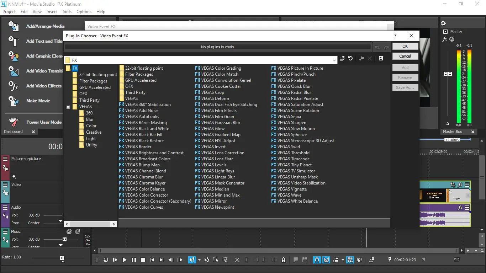Close the Dashboard tab
Image resolution: width=486 pixels, height=273 pixels.
point(33,132)
